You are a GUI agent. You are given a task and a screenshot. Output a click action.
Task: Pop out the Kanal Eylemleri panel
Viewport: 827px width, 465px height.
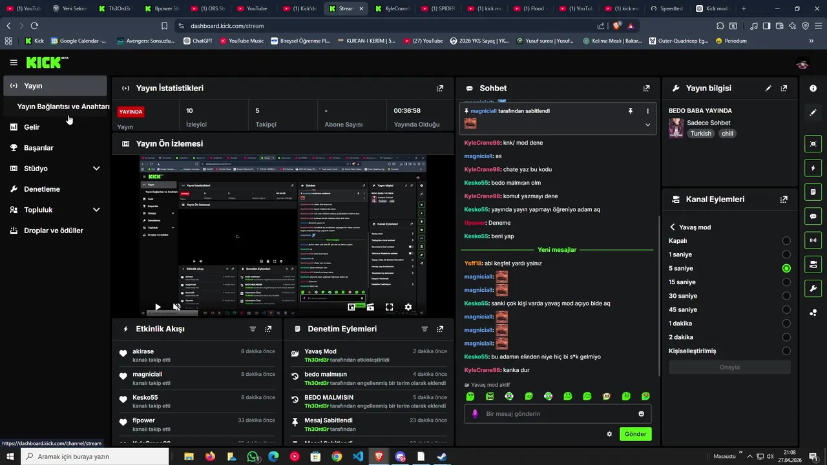(x=784, y=200)
